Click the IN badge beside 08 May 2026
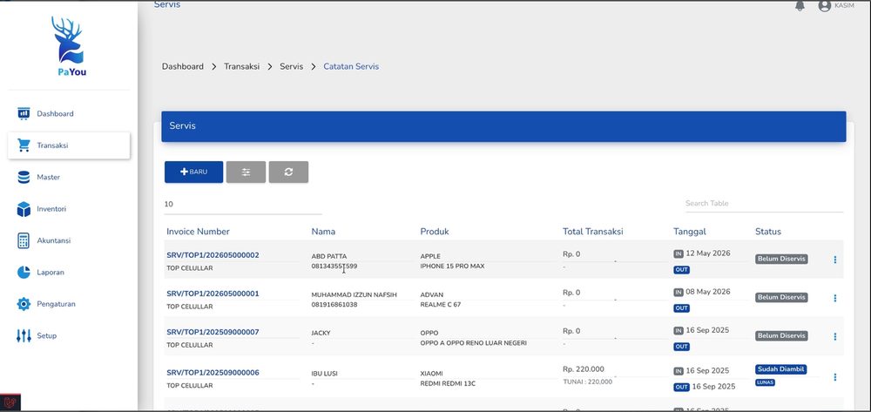The height and width of the screenshot is (412, 871). tap(679, 292)
